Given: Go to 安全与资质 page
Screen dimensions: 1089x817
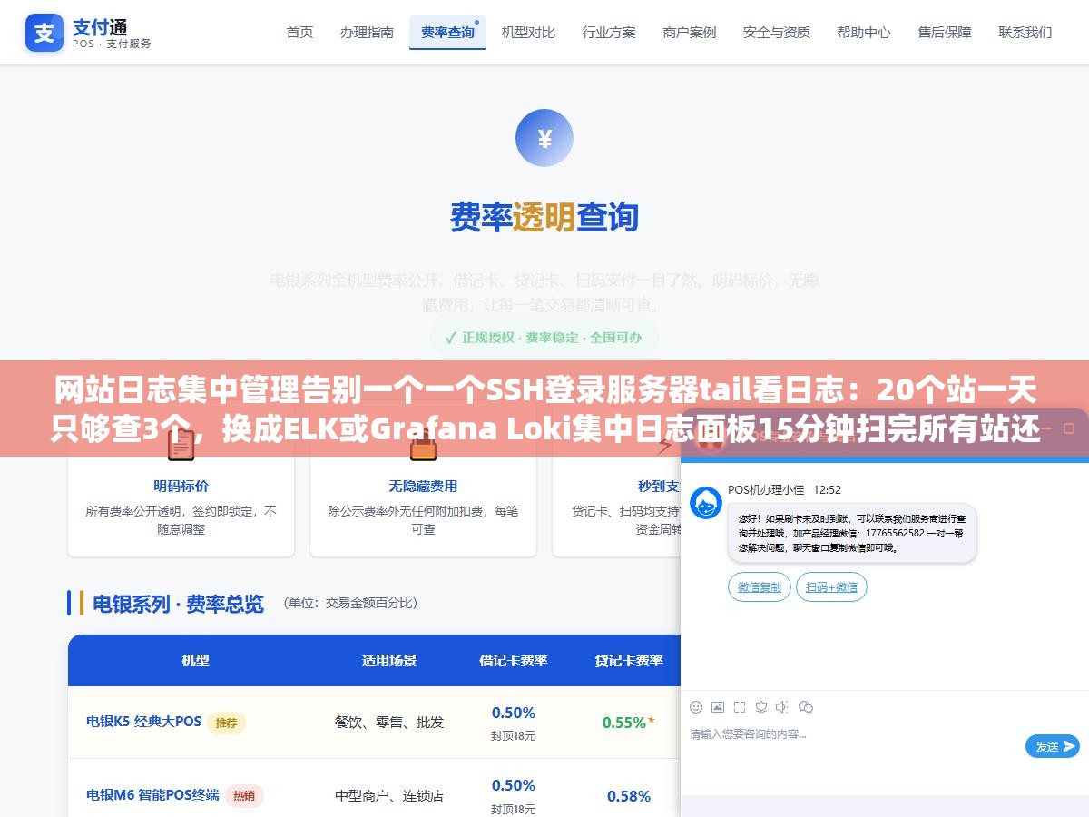Looking at the screenshot, I should (x=777, y=32).
